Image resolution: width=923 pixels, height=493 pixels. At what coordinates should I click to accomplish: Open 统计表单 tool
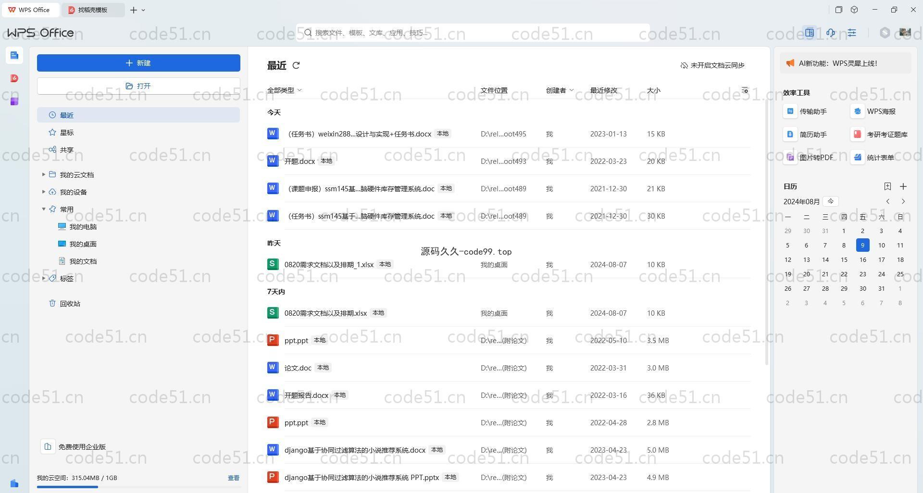tap(873, 157)
